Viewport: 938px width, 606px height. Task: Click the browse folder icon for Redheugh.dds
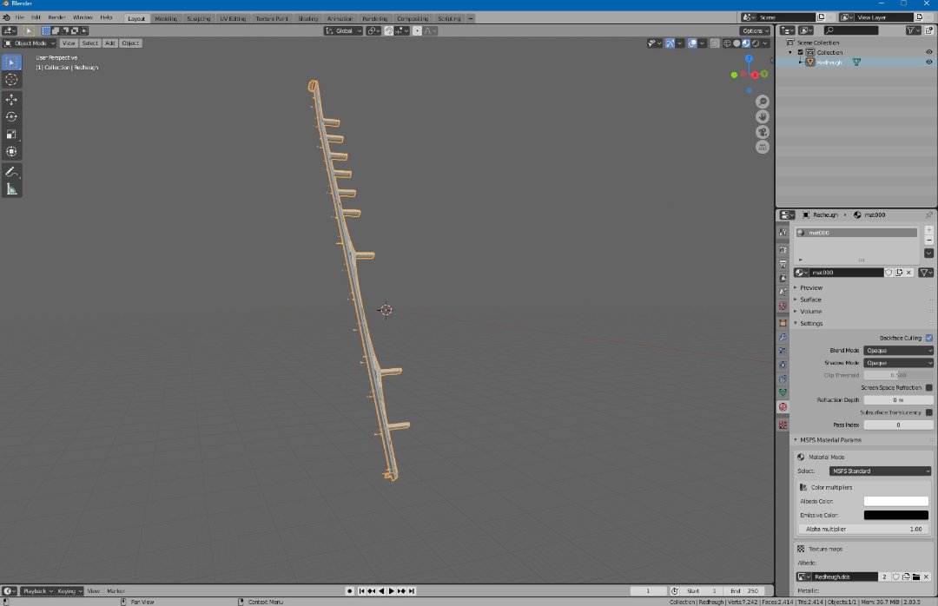[x=916, y=576]
